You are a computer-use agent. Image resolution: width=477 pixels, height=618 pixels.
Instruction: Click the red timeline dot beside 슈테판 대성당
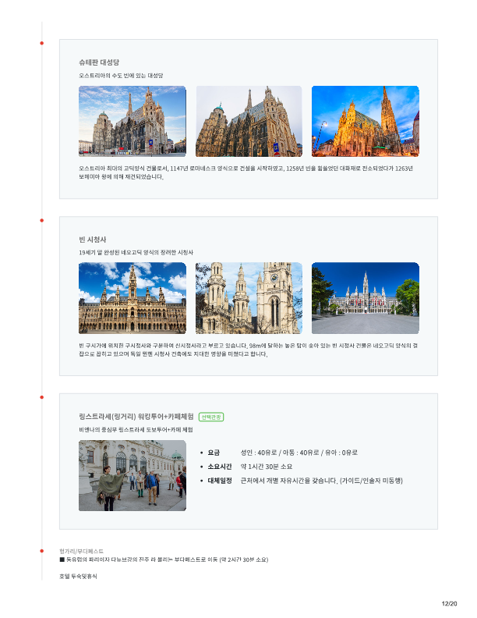[x=41, y=43]
